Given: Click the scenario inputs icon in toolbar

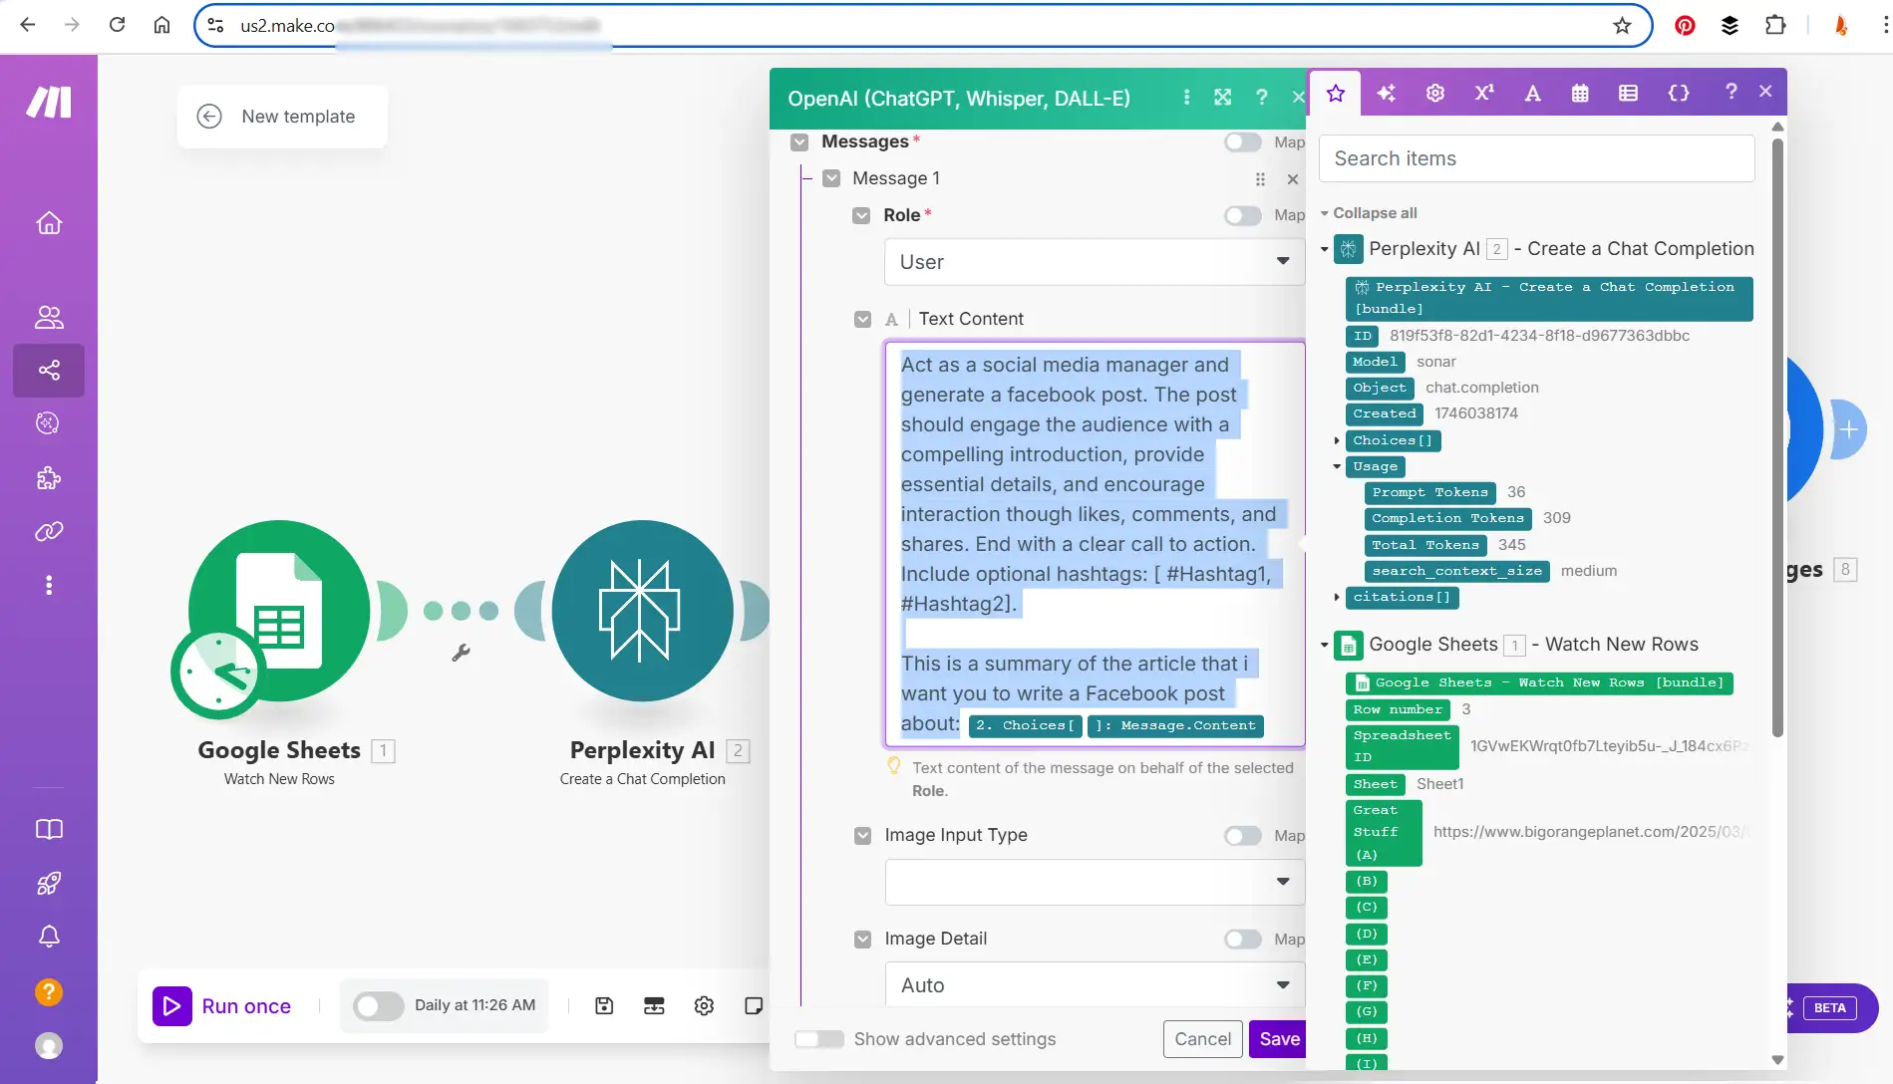Looking at the screenshot, I should (x=654, y=1006).
